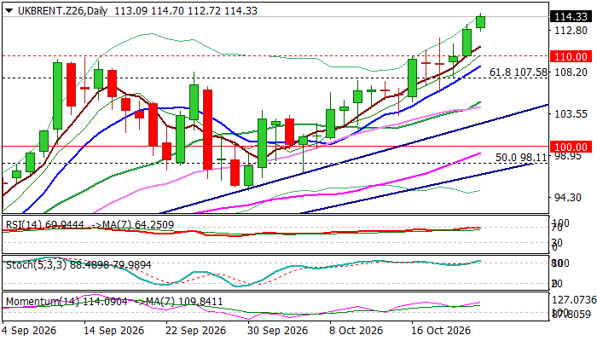
Task: Click the 30 Sep 2026 date label
Action: (x=277, y=331)
